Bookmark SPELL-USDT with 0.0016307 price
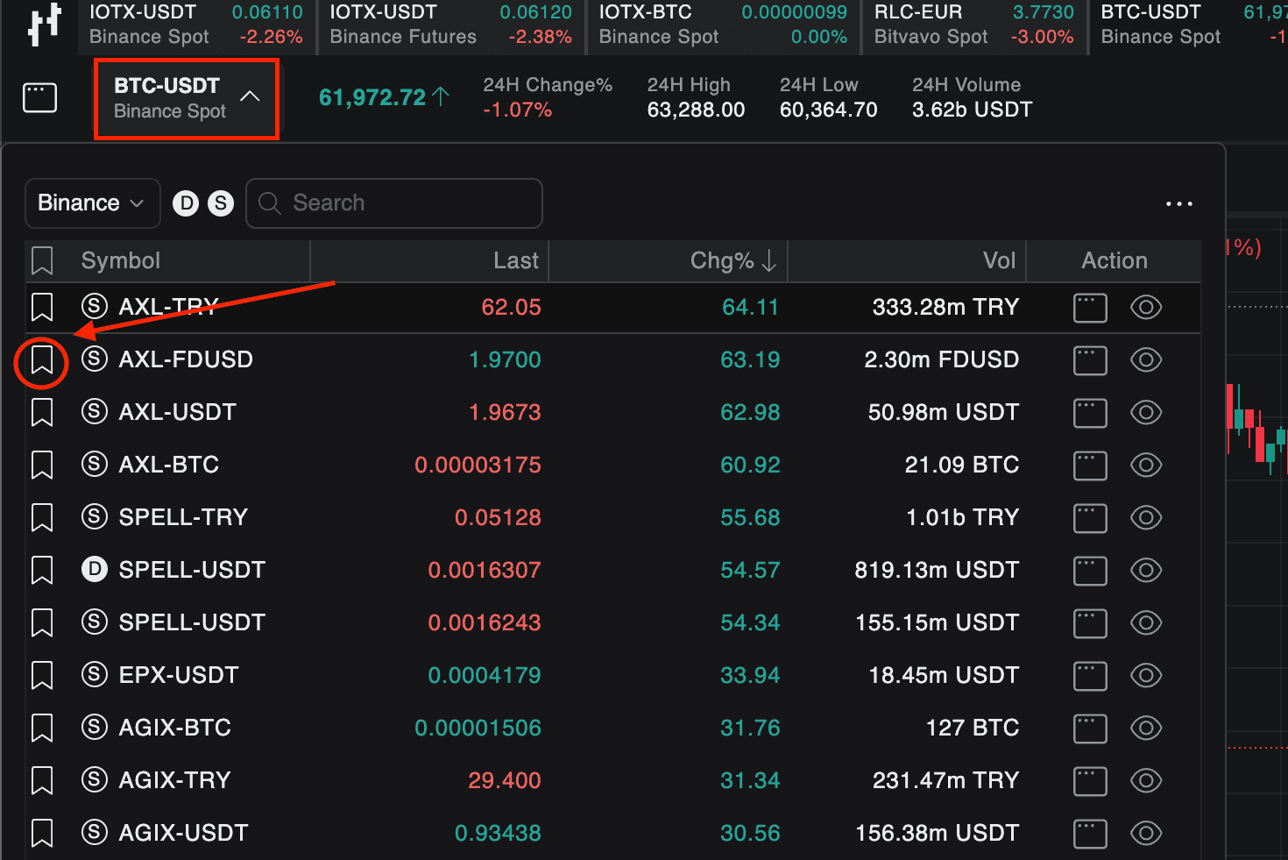Viewport: 1288px width, 860px height. [x=42, y=571]
